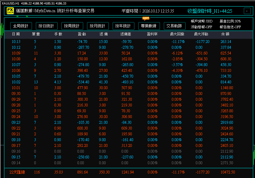
Task: Select the 10.01 date row
Action: 129,88
